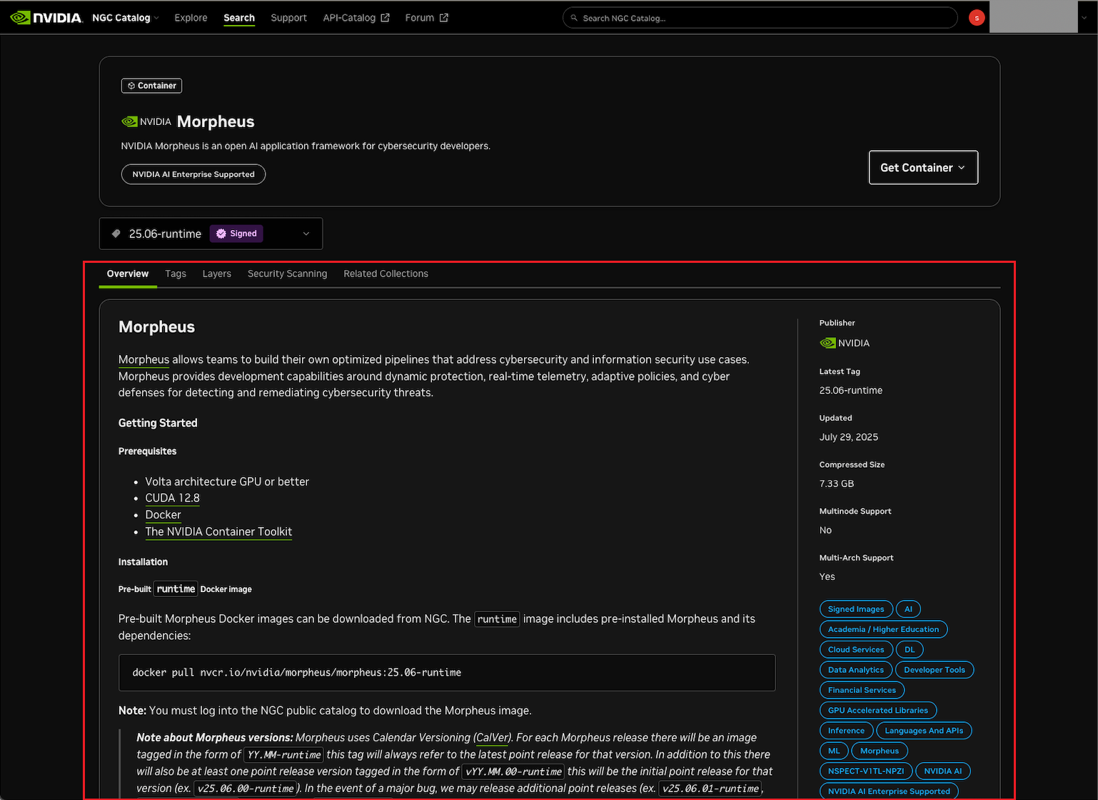Image resolution: width=1098 pixels, height=800 pixels.
Task: Click the Inference tag
Action: click(846, 731)
